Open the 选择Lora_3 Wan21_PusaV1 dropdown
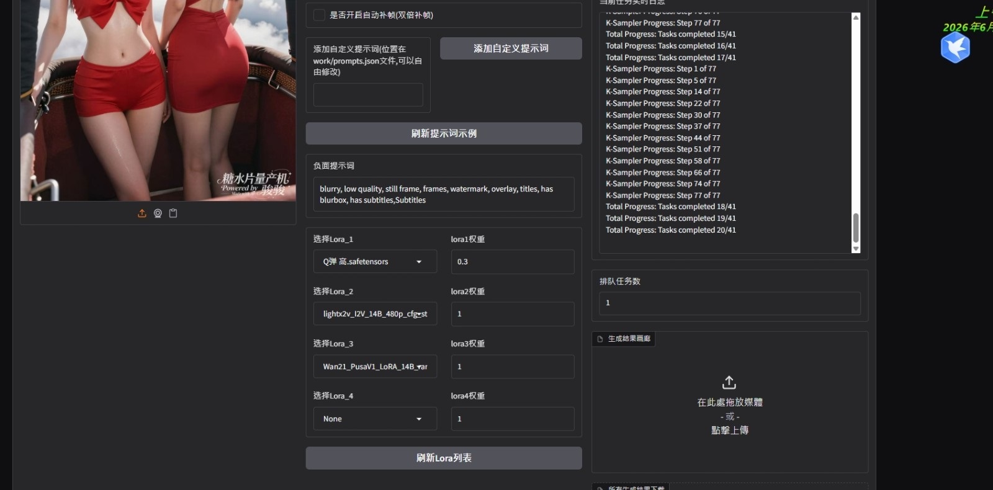This screenshot has width=993, height=490. (x=375, y=367)
